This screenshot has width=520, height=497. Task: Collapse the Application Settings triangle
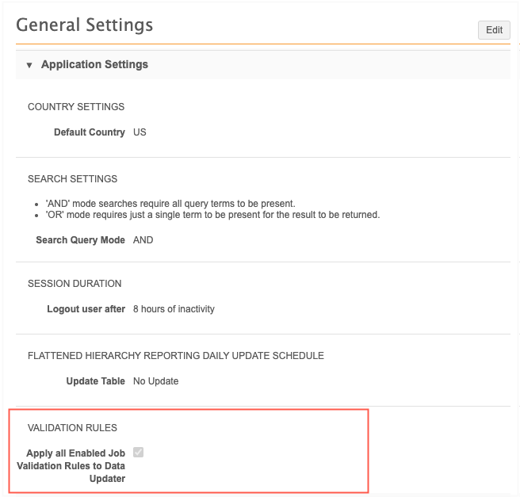tap(29, 65)
